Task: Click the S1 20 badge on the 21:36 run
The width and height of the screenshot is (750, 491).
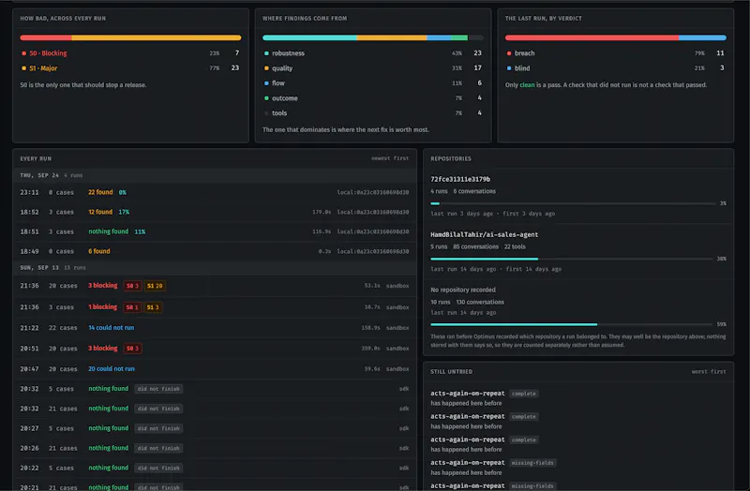Action: click(155, 286)
